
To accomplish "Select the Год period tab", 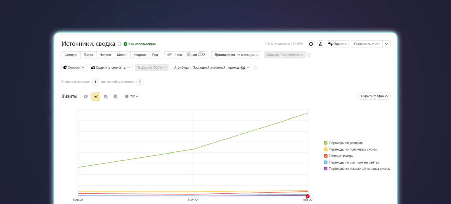I will pyautogui.click(x=155, y=55).
